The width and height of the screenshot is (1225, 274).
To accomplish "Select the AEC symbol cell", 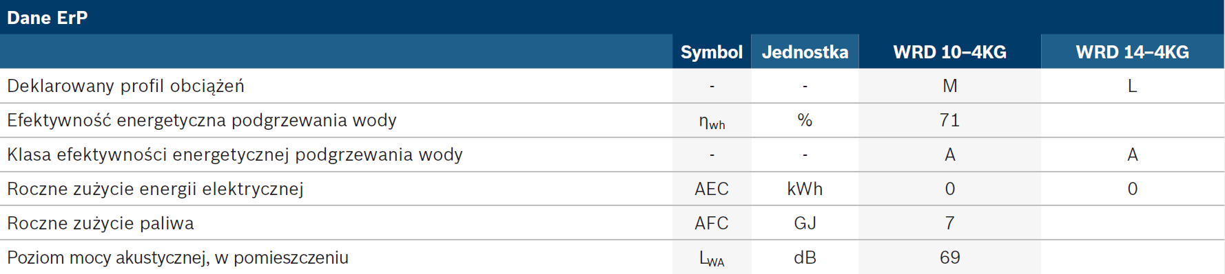I will tap(712, 189).
